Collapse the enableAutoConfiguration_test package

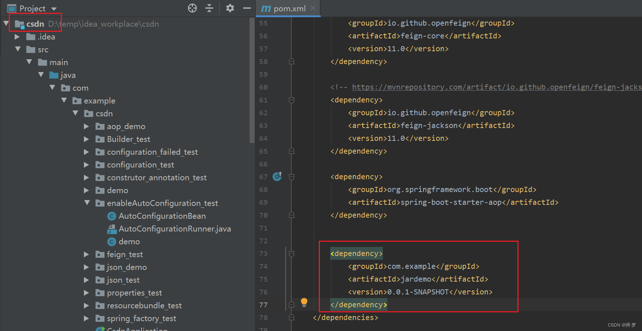87,203
